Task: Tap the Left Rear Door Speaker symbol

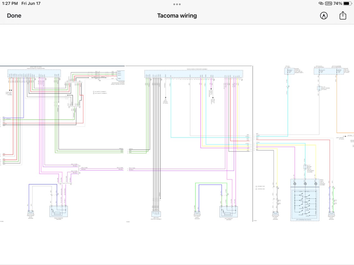Action: click(x=275, y=213)
